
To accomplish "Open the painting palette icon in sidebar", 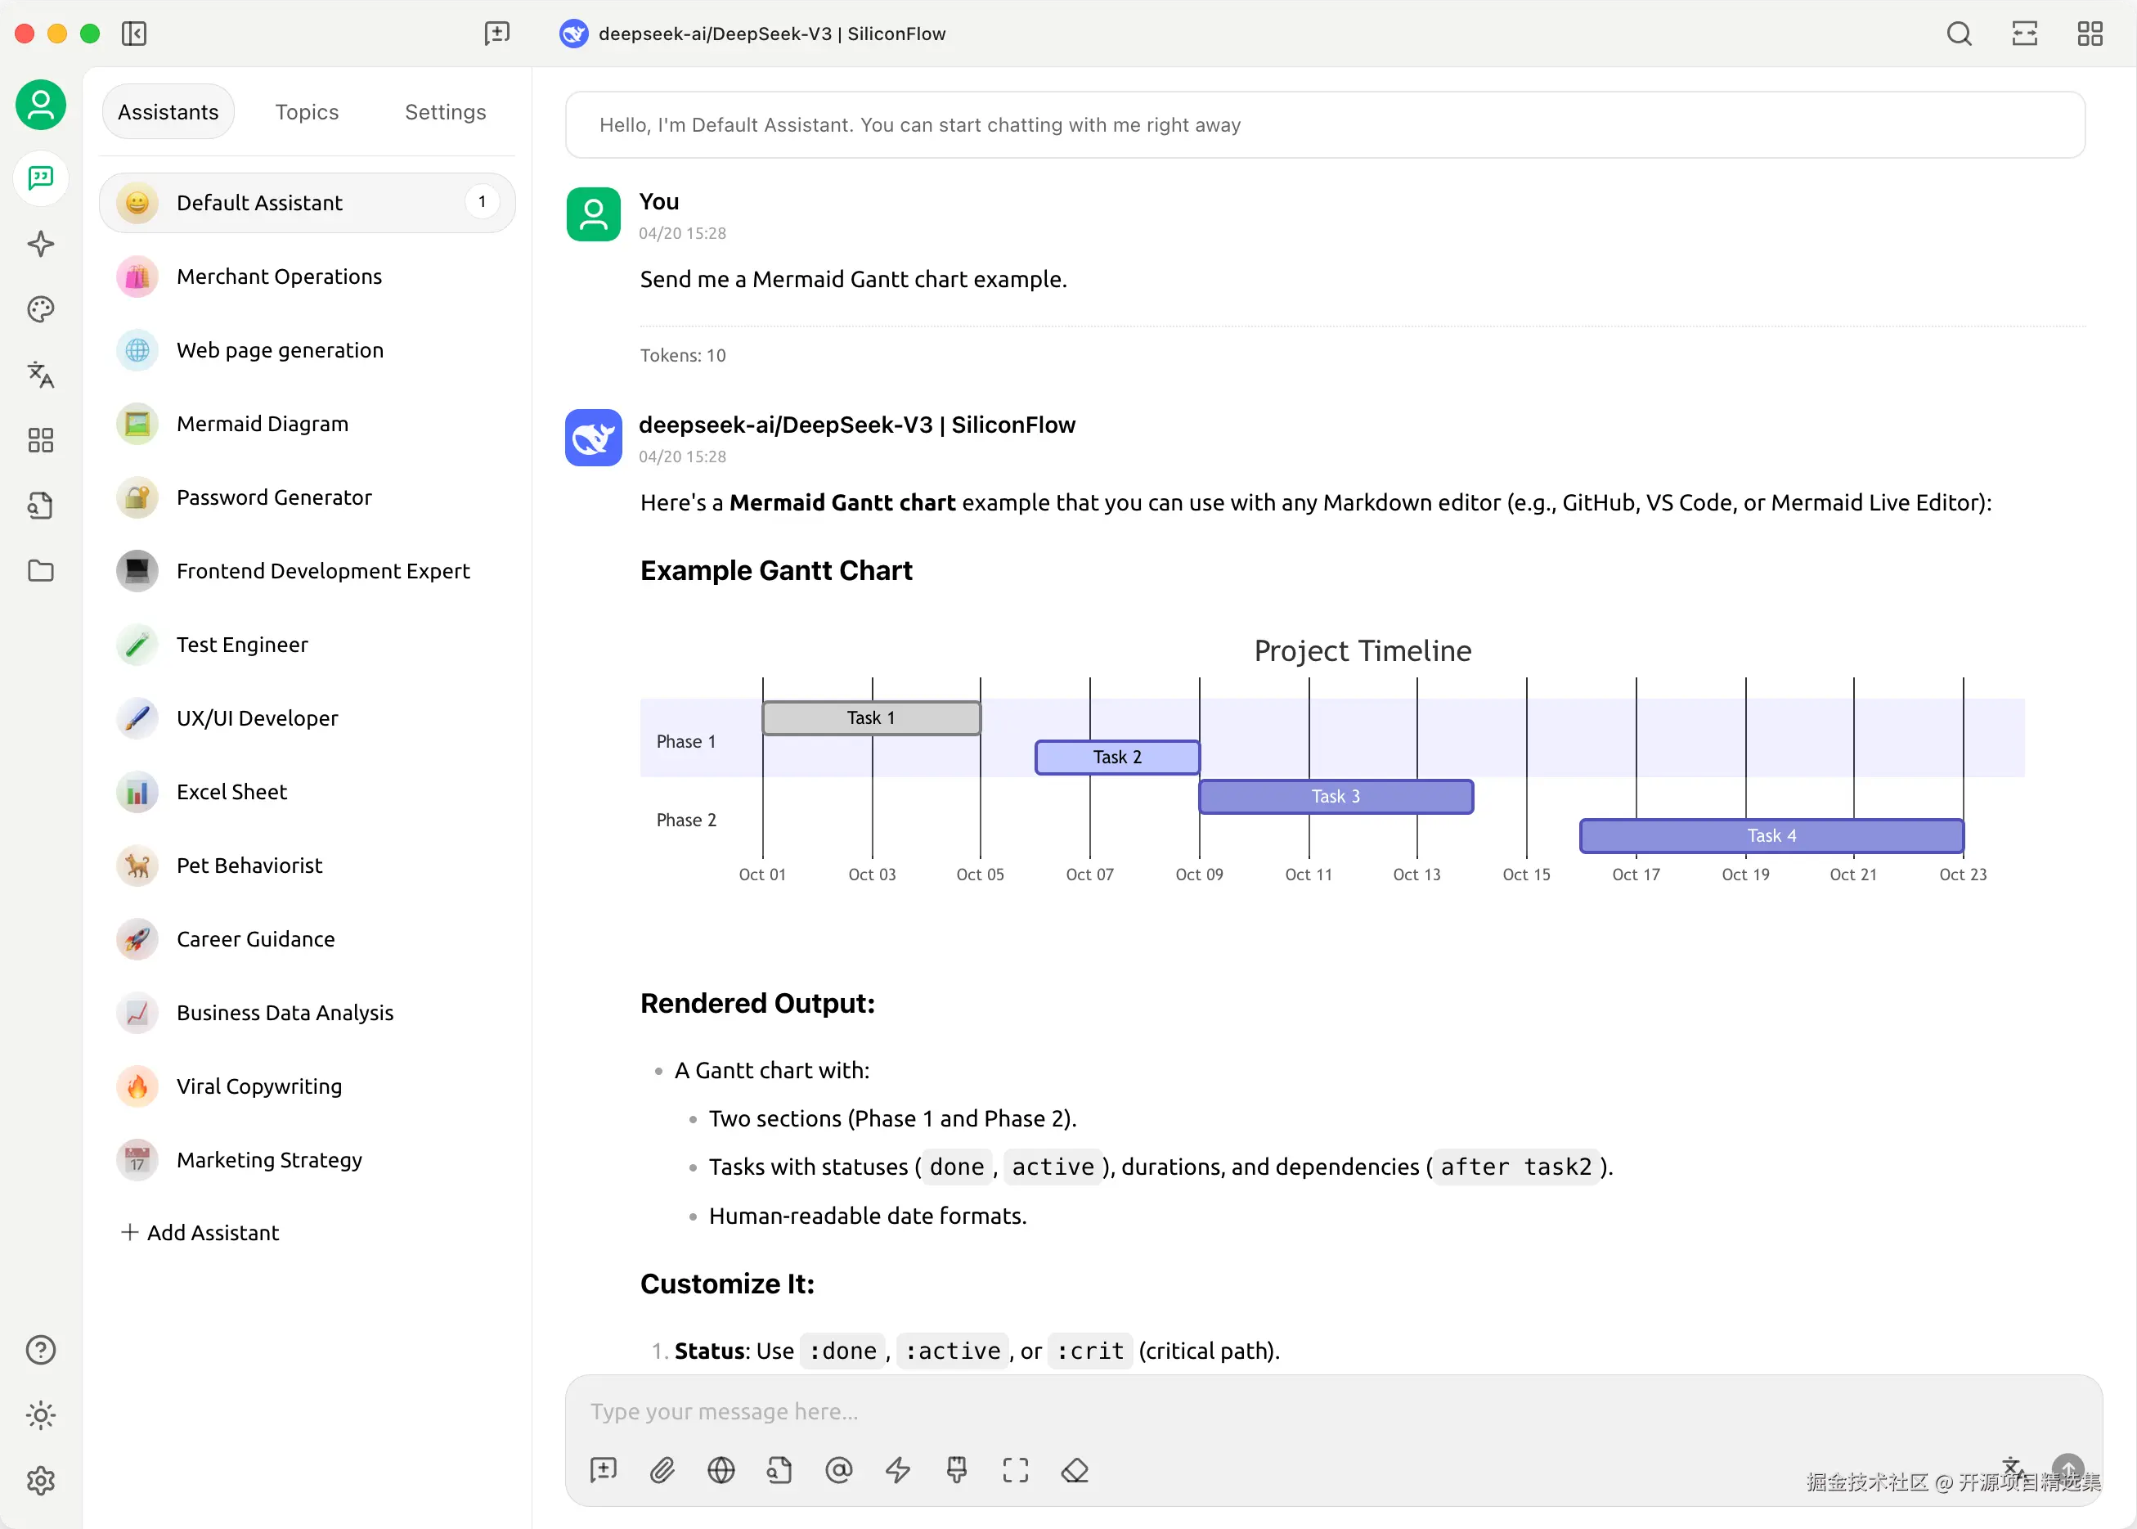I will 40,308.
